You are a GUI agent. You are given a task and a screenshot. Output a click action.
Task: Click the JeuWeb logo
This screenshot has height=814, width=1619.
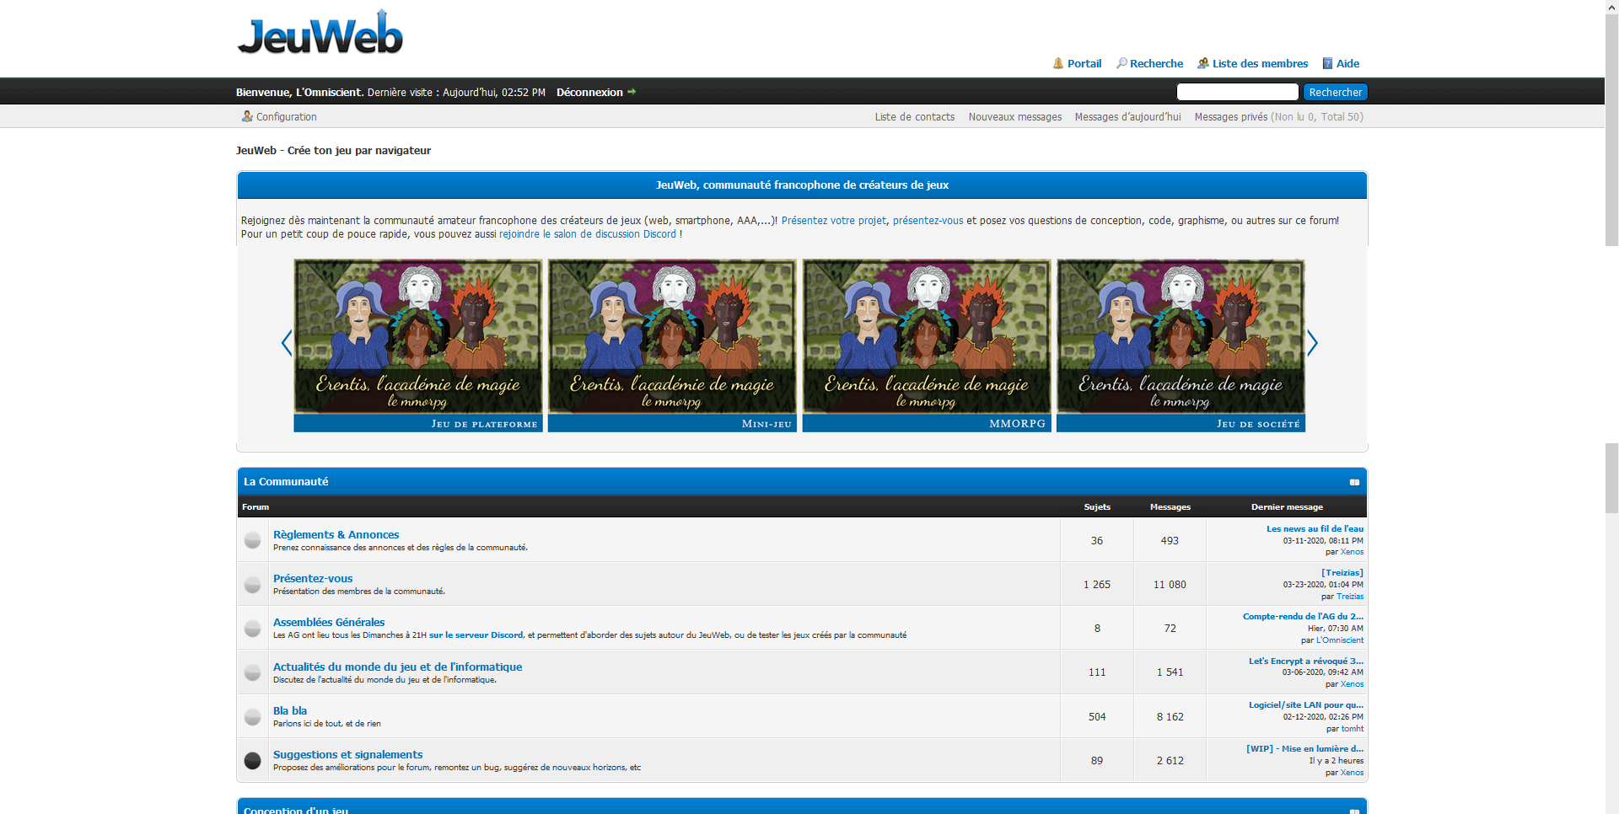click(320, 34)
